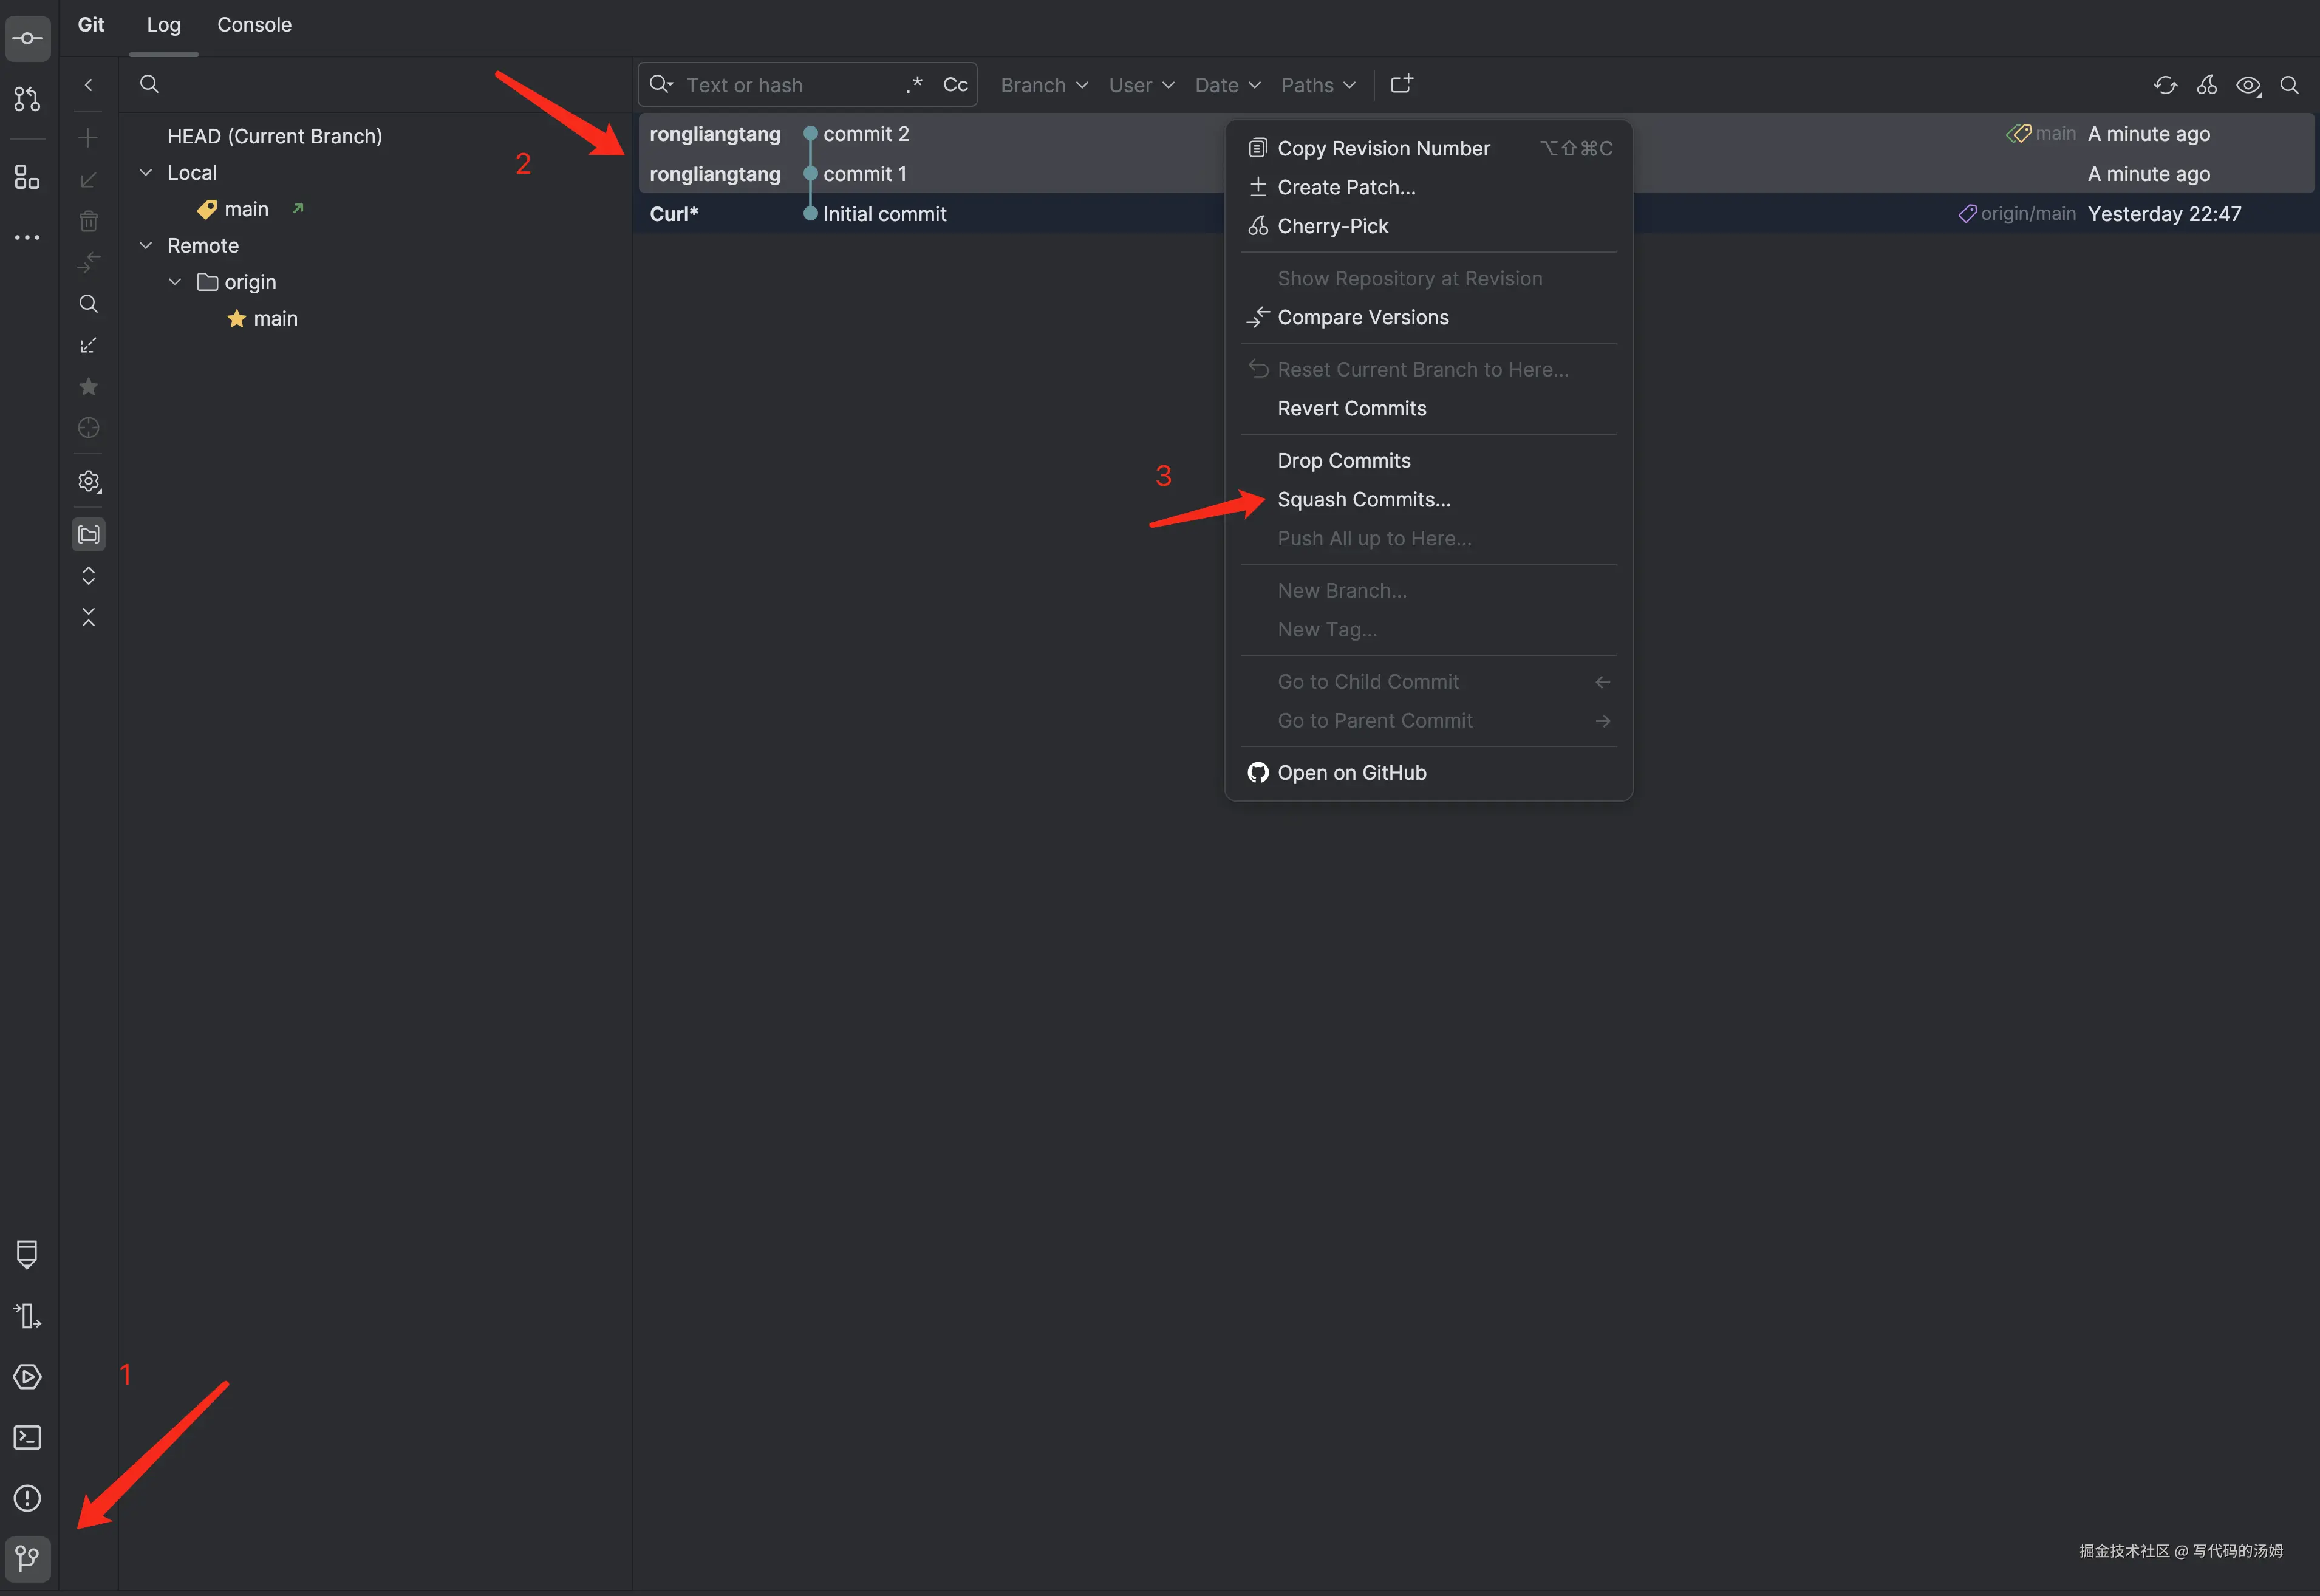Open the Problems tool window icon
This screenshot has width=2320, height=1596.
[27, 1498]
